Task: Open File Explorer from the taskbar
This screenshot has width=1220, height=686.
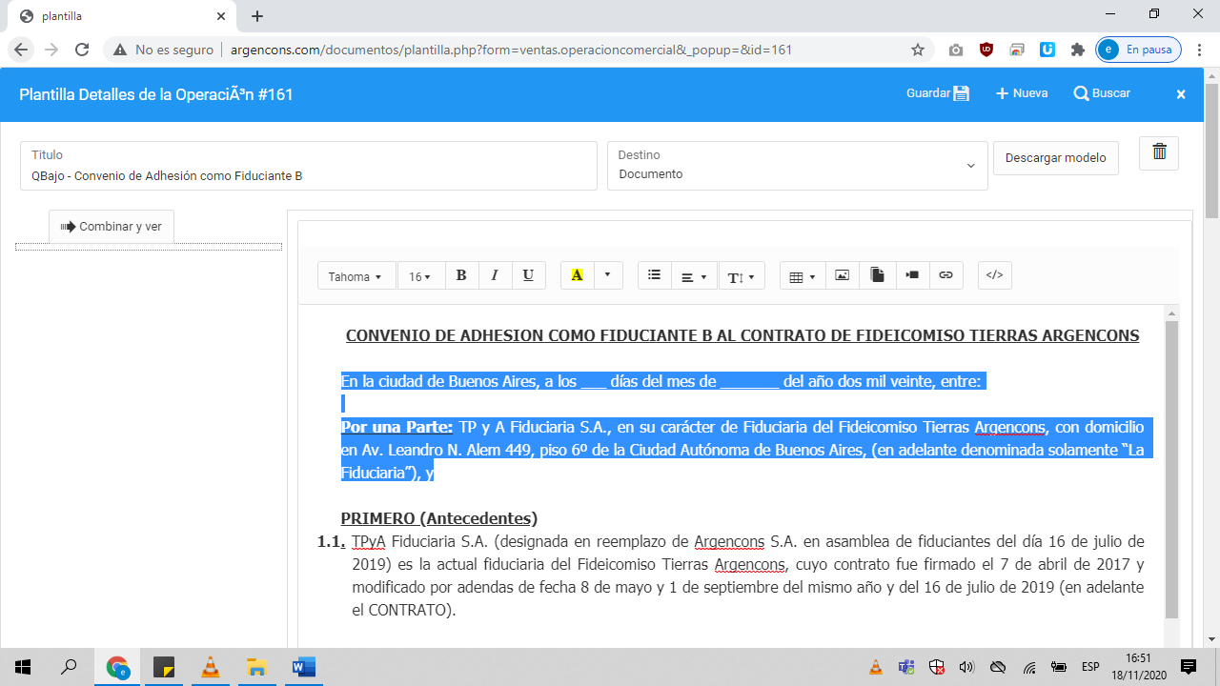Action: coord(256,667)
